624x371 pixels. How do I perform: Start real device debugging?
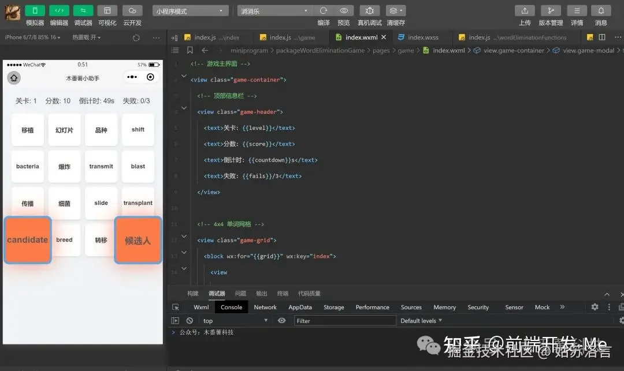(x=369, y=11)
